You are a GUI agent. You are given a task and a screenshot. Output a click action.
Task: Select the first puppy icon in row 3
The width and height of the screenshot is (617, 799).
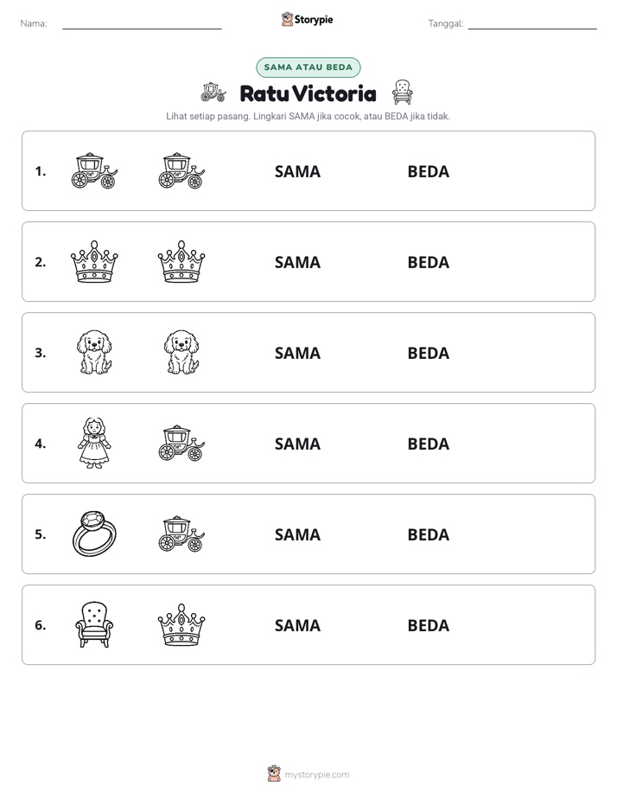[94, 352]
